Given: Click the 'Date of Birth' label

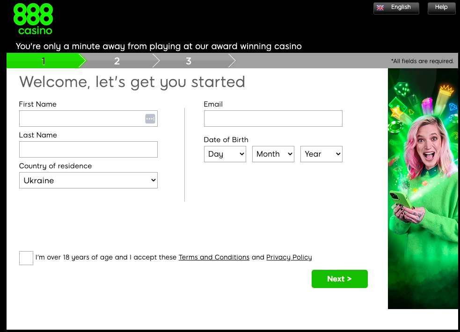Looking at the screenshot, I should point(226,140).
